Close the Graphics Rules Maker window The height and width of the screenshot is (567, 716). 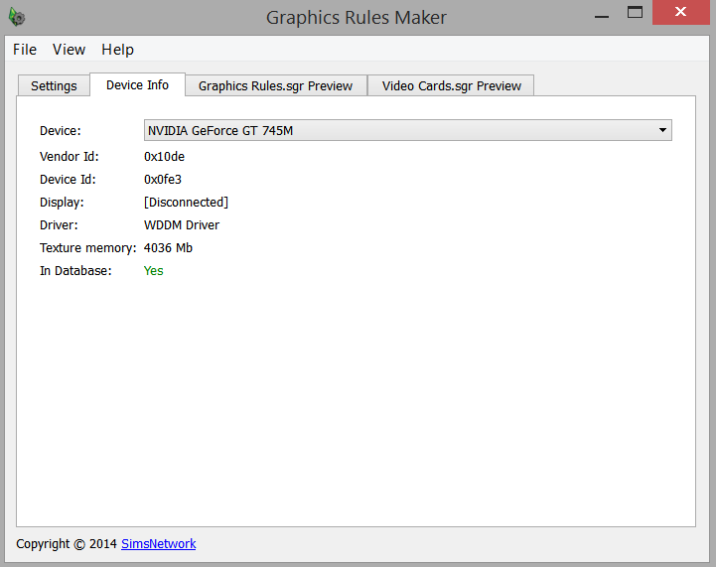(680, 13)
